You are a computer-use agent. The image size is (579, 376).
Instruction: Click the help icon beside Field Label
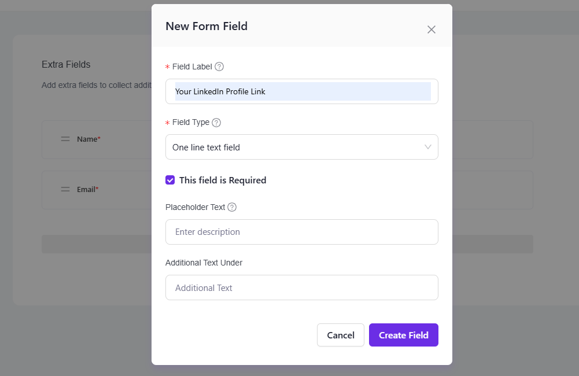tap(219, 67)
